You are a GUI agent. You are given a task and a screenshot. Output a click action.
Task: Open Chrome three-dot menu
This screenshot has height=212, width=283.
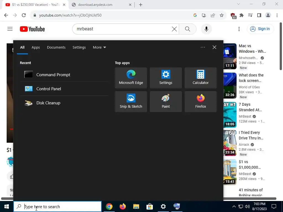tap(277, 15)
